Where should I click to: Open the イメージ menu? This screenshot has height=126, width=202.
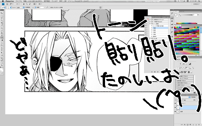pos(31,1)
